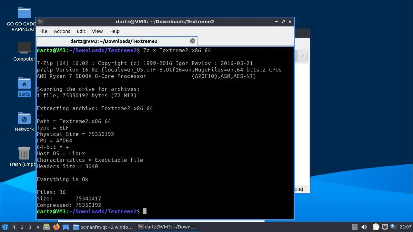The height and width of the screenshot is (232, 413).
Task: Launch Firefox from the taskbar
Action: (x=56, y=227)
